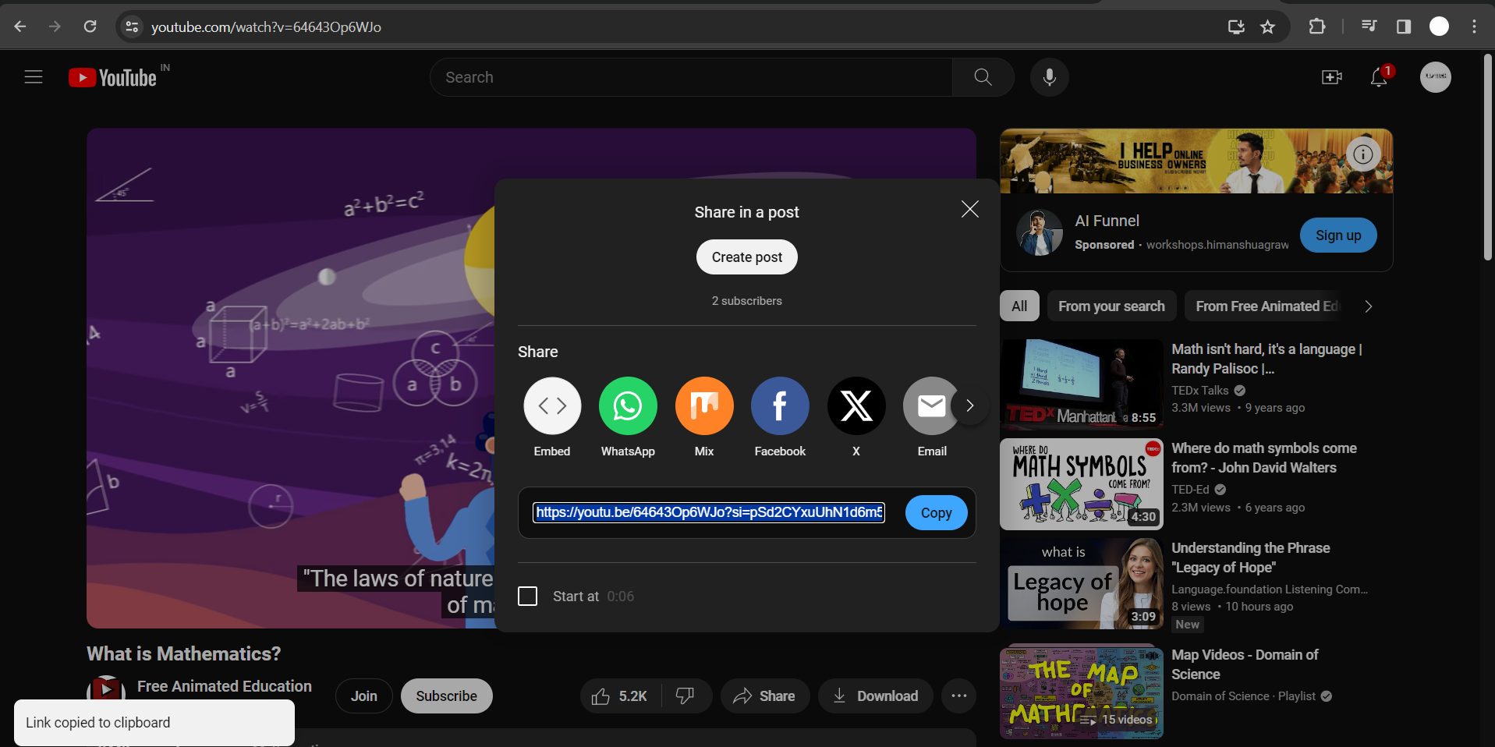Download the video

(876, 696)
